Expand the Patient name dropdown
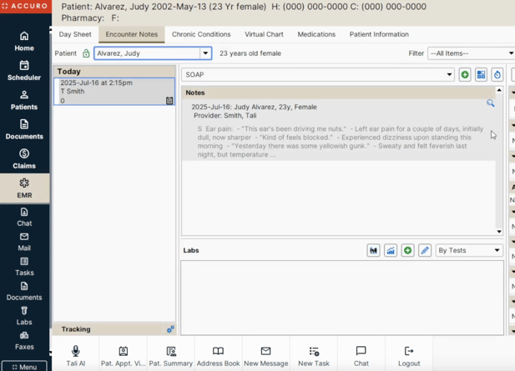The width and height of the screenshot is (515, 371). [x=205, y=53]
